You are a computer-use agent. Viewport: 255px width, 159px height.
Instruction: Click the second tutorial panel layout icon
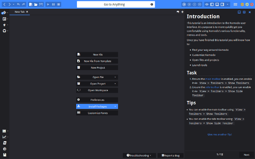244,12
